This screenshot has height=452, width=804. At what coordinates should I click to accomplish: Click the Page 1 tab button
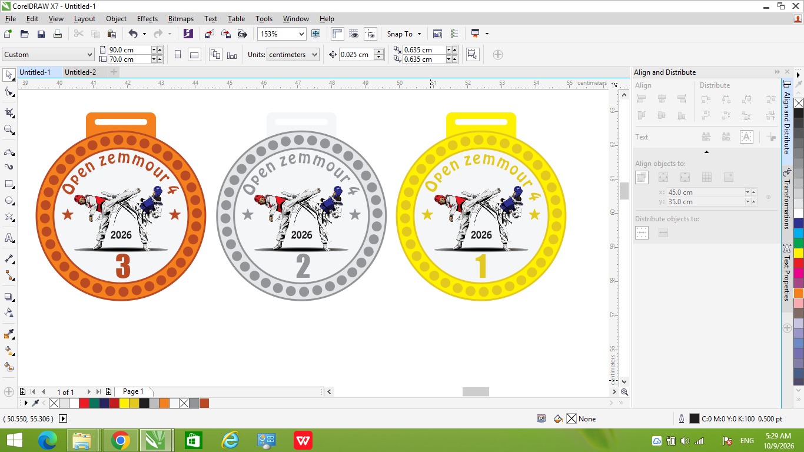(132, 391)
